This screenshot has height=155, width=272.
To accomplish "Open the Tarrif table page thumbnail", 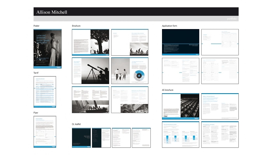I will pyautogui.click(x=45, y=92).
